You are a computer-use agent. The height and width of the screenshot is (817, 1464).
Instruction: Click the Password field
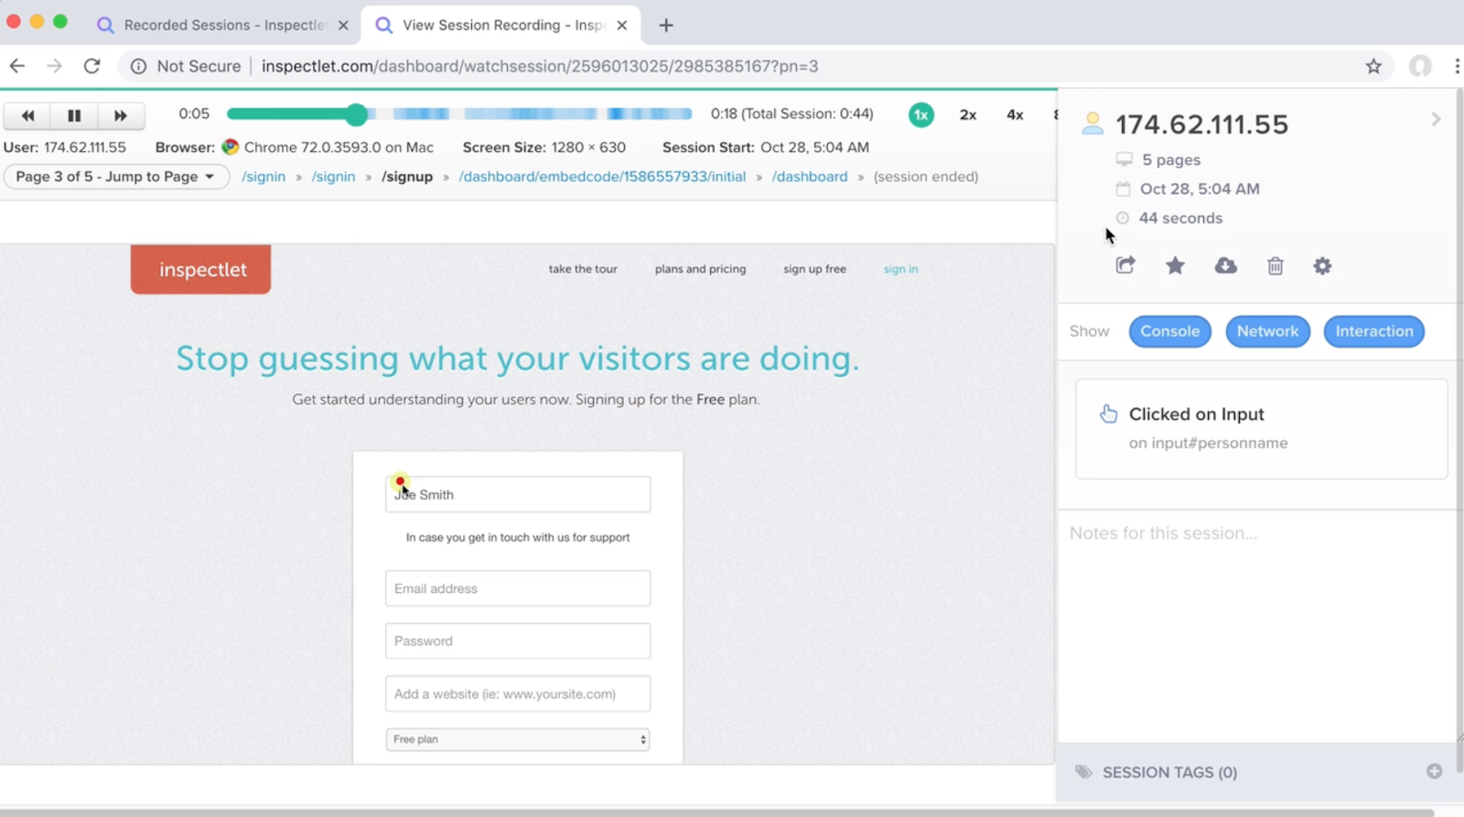(518, 641)
